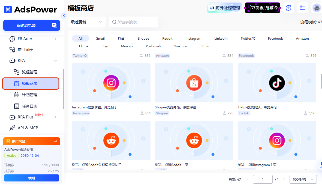322x185 pixels.
Task: Click the AdsPower logo
Action: click(x=30, y=10)
